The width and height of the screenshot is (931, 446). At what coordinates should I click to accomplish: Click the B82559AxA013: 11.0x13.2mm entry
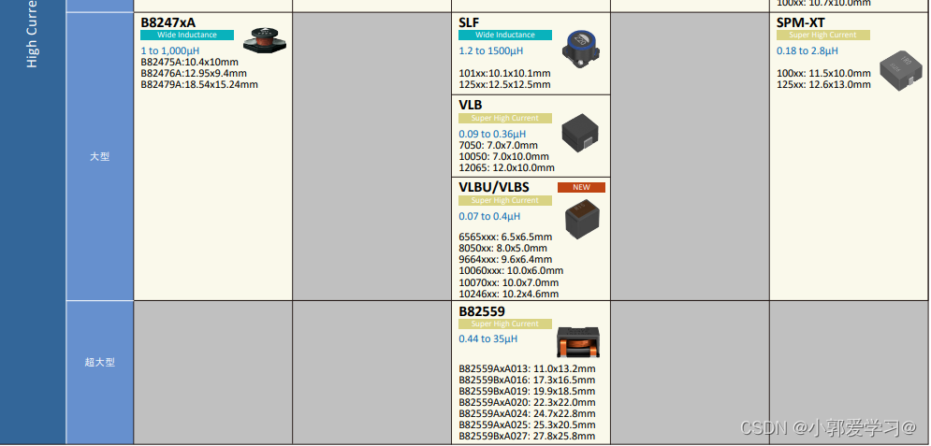pos(527,369)
